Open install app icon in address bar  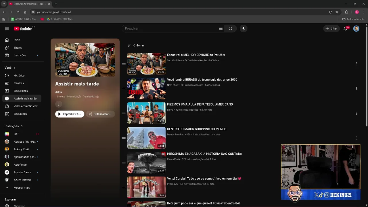click(331, 12)
